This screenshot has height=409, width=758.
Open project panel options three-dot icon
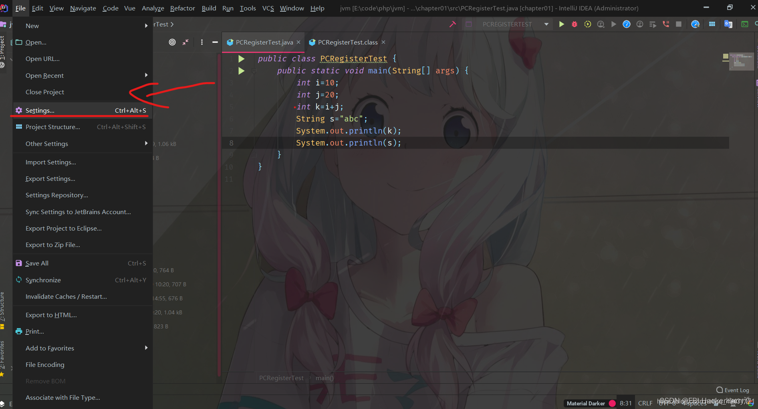pos(202,42)
